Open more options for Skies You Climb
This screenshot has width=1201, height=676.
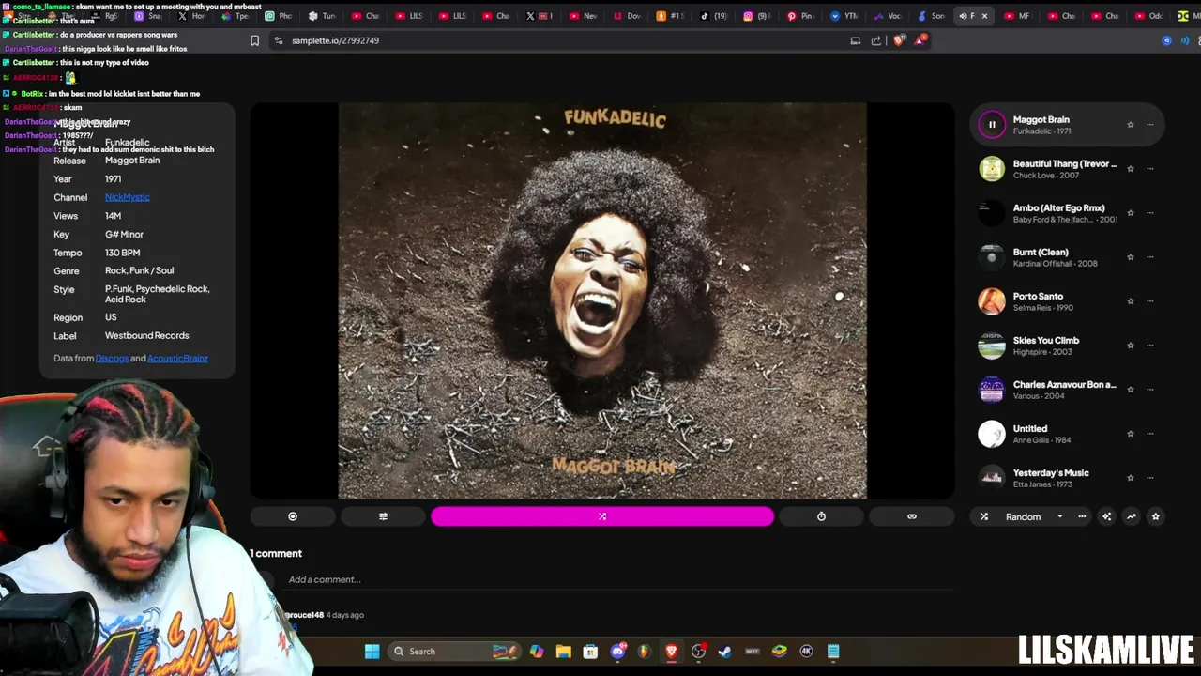pos(1149,346)
